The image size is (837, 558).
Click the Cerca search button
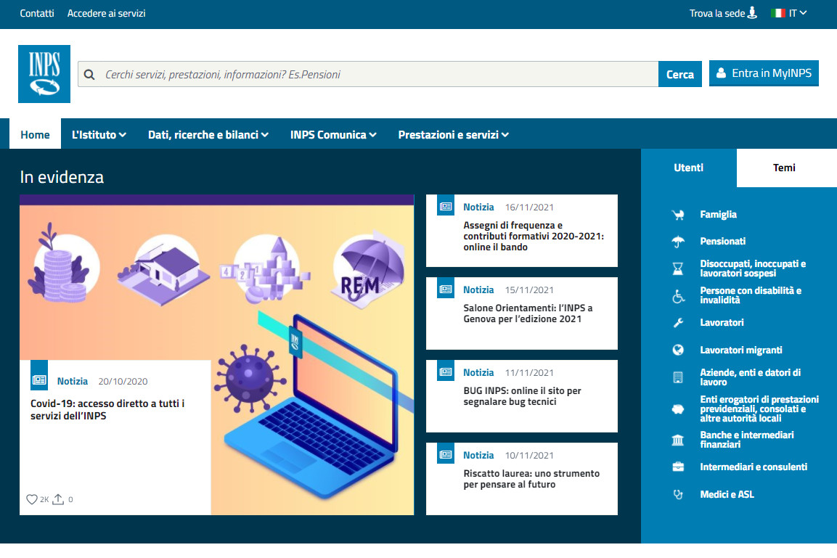pos(680,74)
